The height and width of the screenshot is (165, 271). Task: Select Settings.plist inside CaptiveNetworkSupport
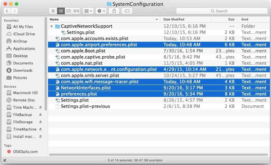(159, 32)
